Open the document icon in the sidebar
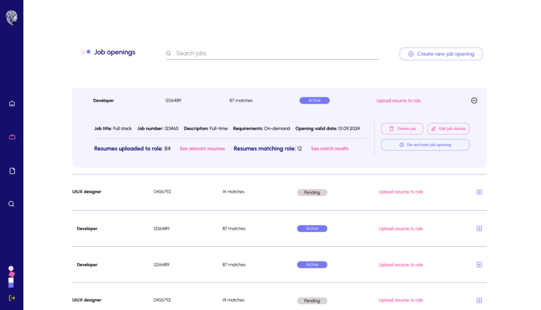This screenshot has height=310, width=541. (12, 171)
